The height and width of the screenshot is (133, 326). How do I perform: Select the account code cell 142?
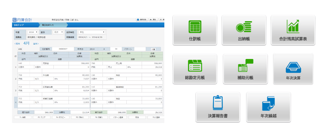24,63
